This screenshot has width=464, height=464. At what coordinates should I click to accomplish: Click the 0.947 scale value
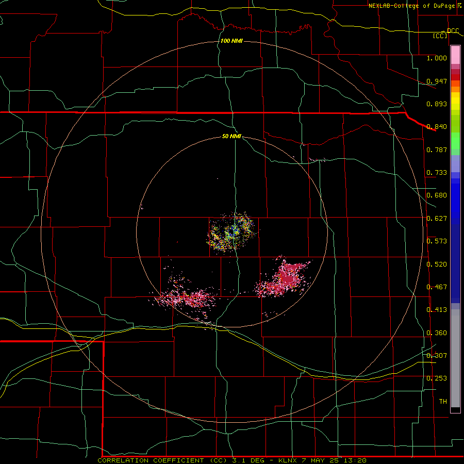pos(437,81)
